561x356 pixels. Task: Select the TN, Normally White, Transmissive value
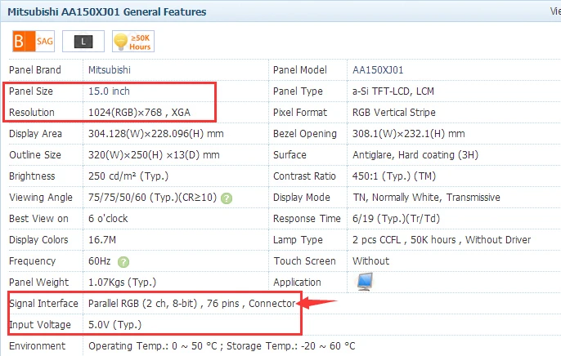427,198
